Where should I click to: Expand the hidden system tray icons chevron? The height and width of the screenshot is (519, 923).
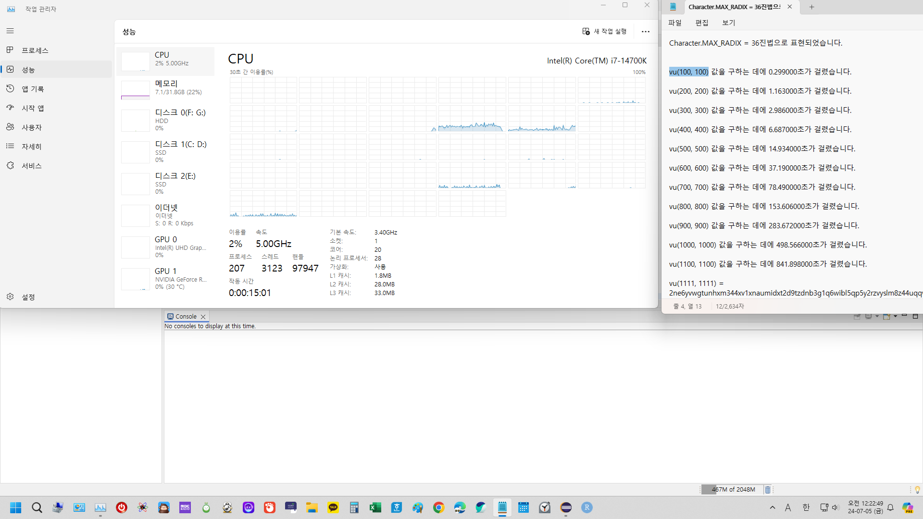point(773,507)
